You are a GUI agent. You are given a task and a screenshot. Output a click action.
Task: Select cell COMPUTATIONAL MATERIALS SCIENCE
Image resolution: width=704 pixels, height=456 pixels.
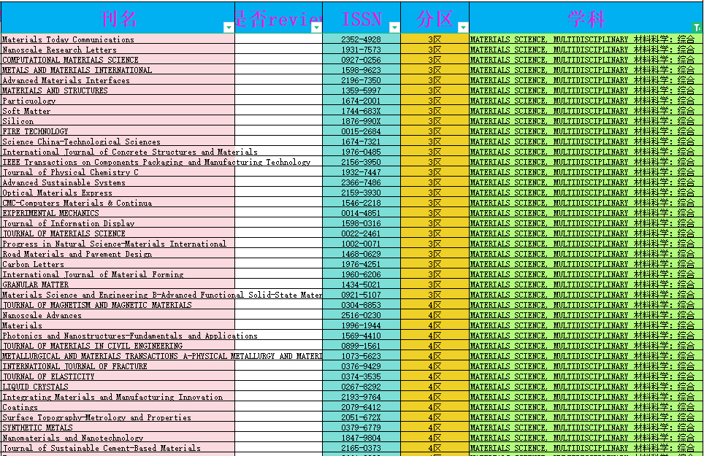(x=118, y=60)
